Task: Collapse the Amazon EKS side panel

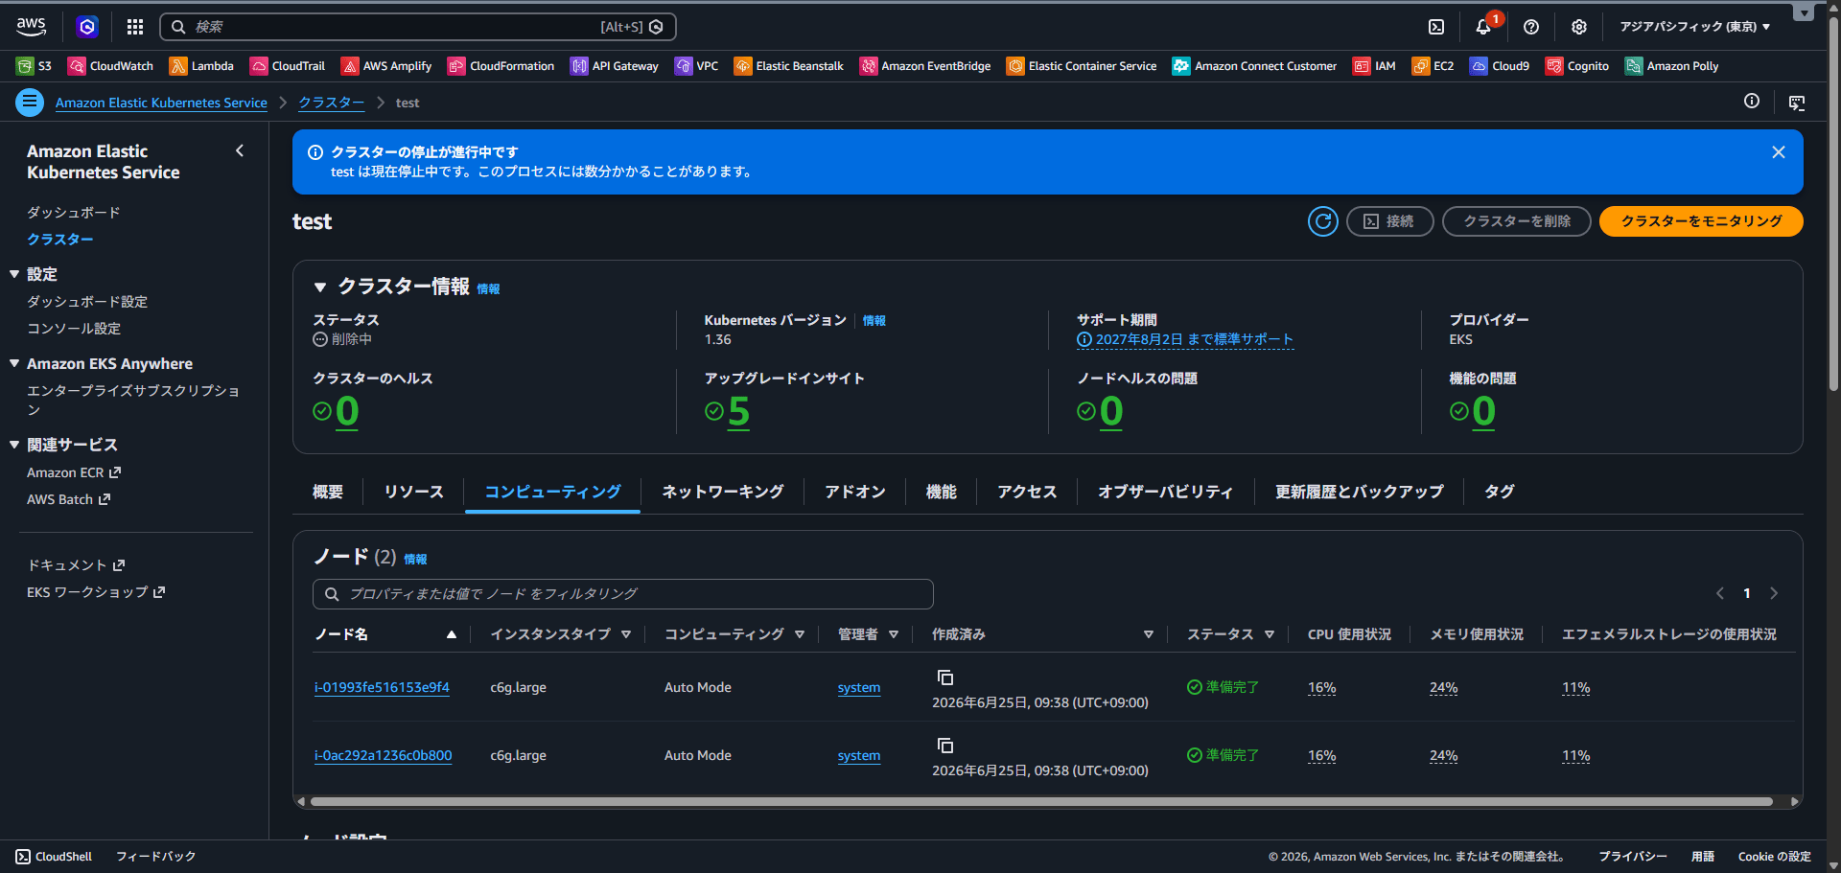Action: (x=240, y=150)
